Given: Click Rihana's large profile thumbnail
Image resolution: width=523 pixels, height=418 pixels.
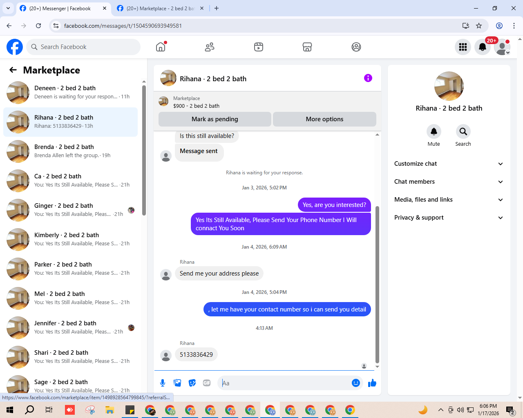Looking at the screenshot, I should coord(449,86).
